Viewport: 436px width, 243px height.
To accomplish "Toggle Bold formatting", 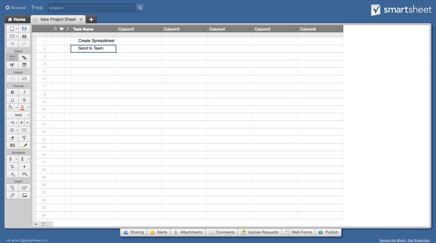I will click(12, 92).
